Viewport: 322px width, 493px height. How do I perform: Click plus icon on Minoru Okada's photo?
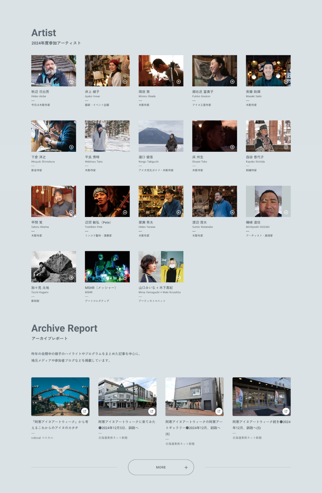179,82
